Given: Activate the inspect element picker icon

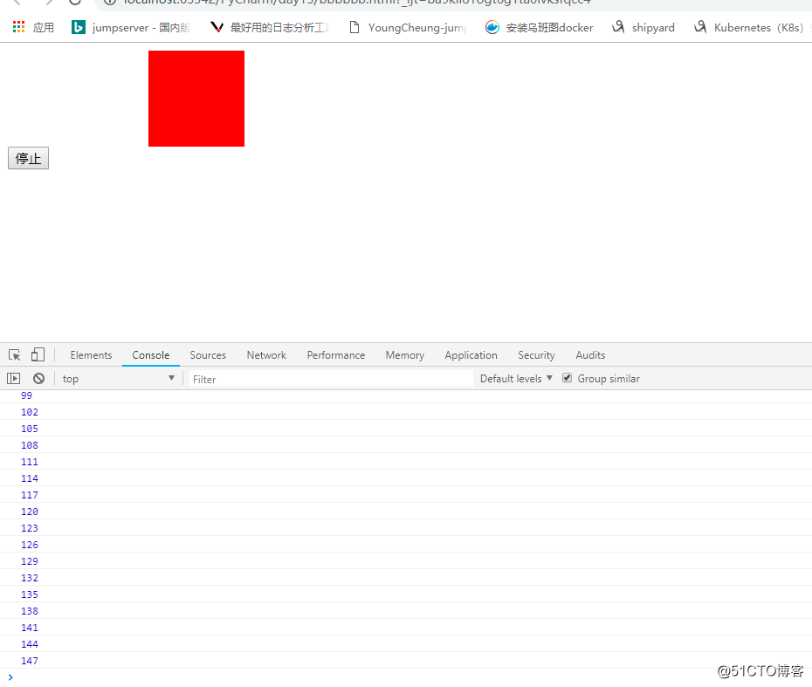Looking at the screenshot, I should (15, 355).
